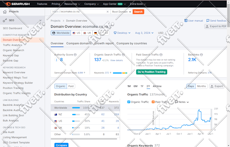This screenshot has height=147, width=230.
Task: Click Organic Search Traffic info icon
Action: (x=123, y=55)
